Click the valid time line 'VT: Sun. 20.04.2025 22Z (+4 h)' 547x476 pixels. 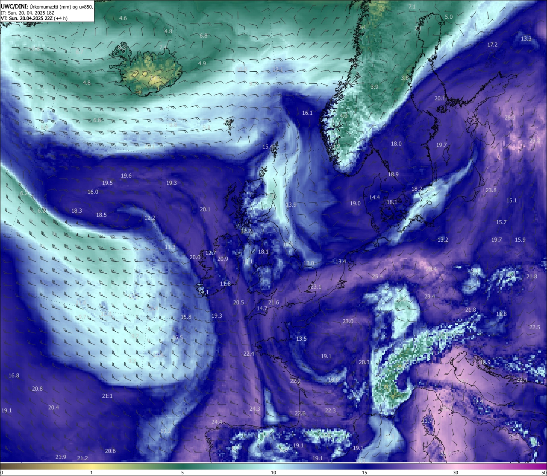click(x=34, y=18)
